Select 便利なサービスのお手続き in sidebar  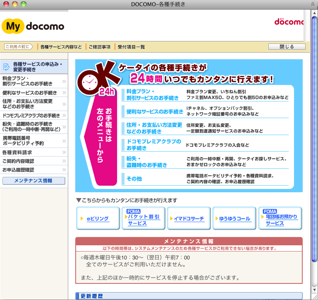pos(34,93)
